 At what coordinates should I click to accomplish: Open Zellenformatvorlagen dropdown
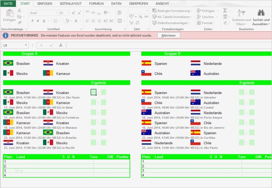coord(171,23)
